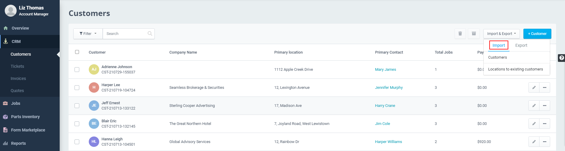This screenshot has height=151, width=565.
Task: Click Seamless Brokerage & Securities company cell
Action: [197, 88]
